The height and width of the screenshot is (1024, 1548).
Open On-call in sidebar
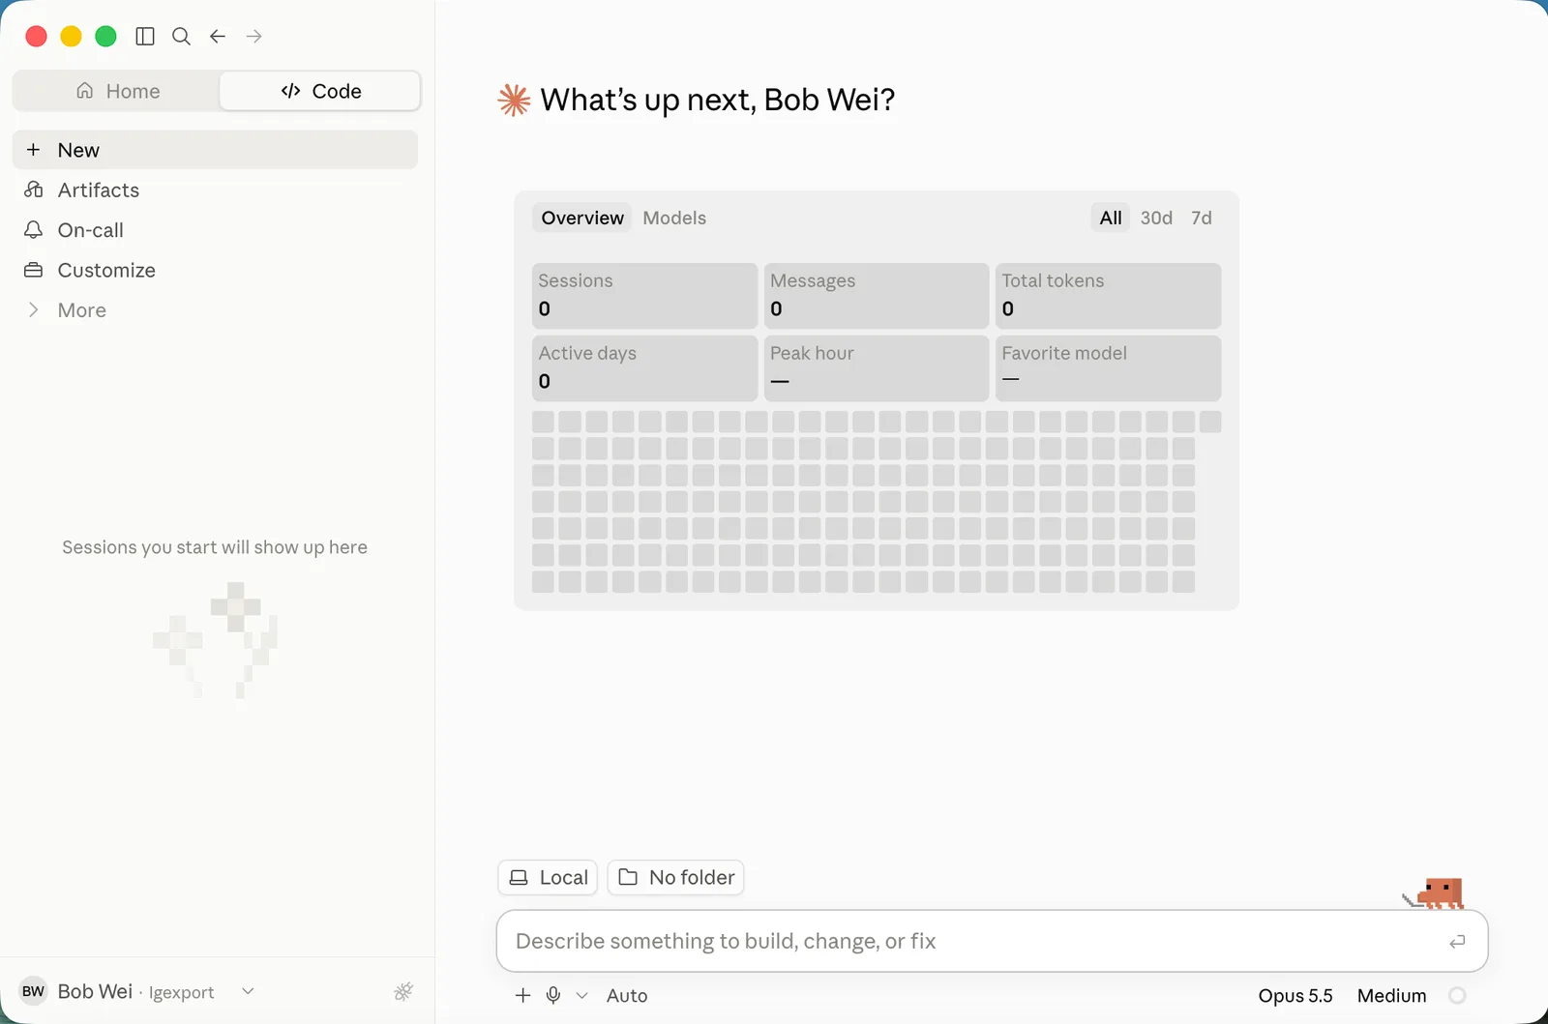(x=215, y=230)
